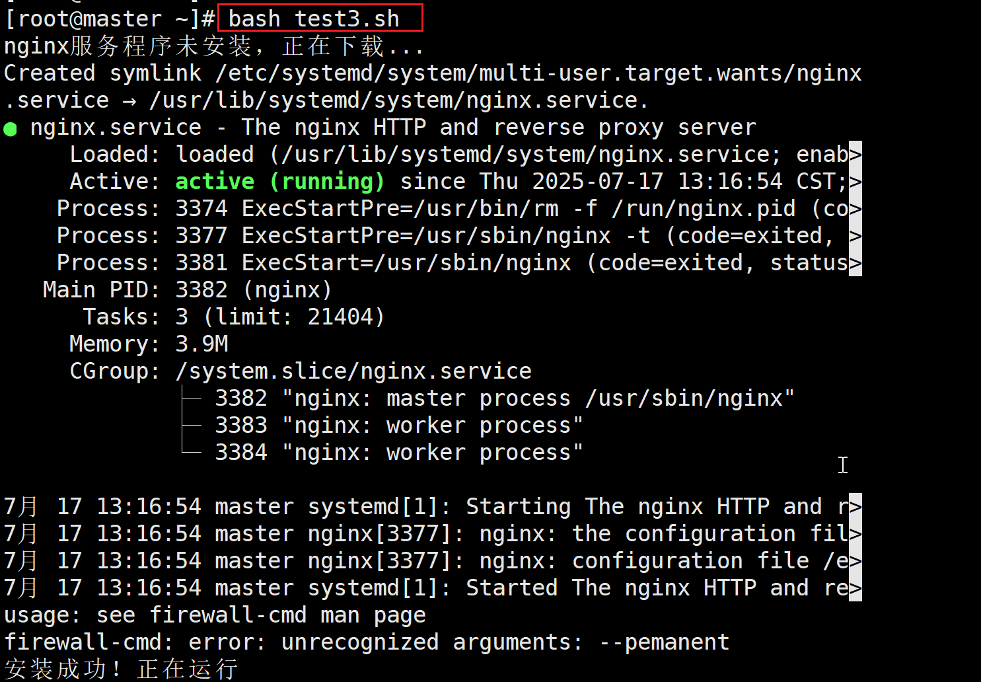Select the 'nginx服务程序未安装，正在下载...' message line
The width and height of the screenshot is (981, 682).
pyautogui.click(x=214, y=46)
